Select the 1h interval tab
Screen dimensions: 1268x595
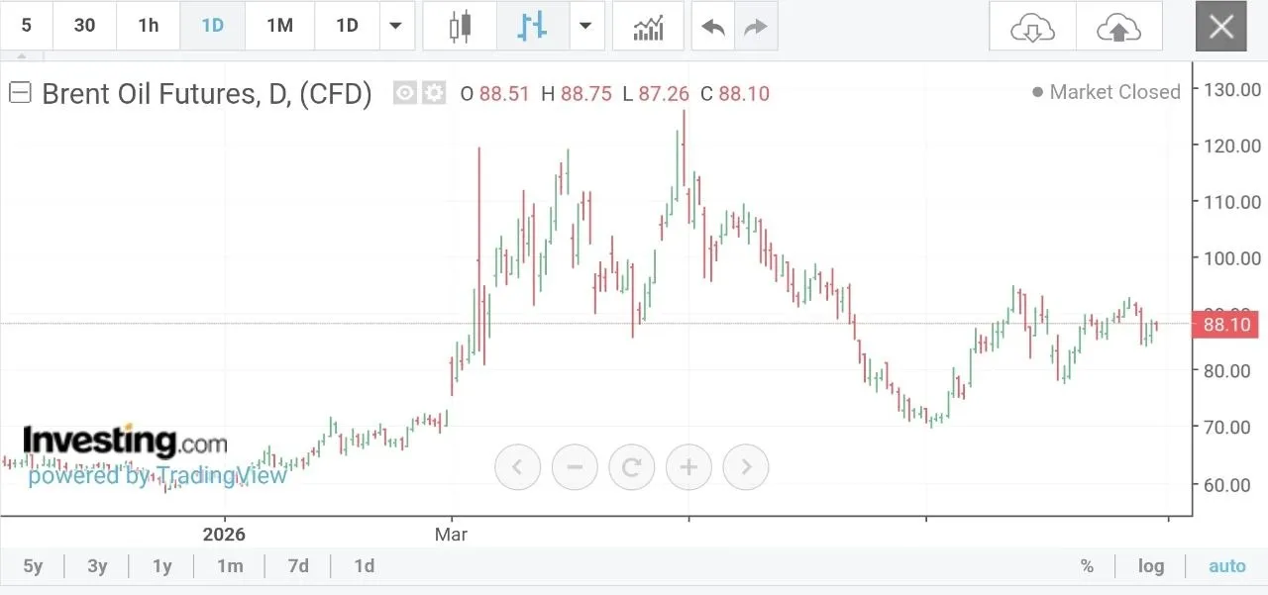click(149, 26)
